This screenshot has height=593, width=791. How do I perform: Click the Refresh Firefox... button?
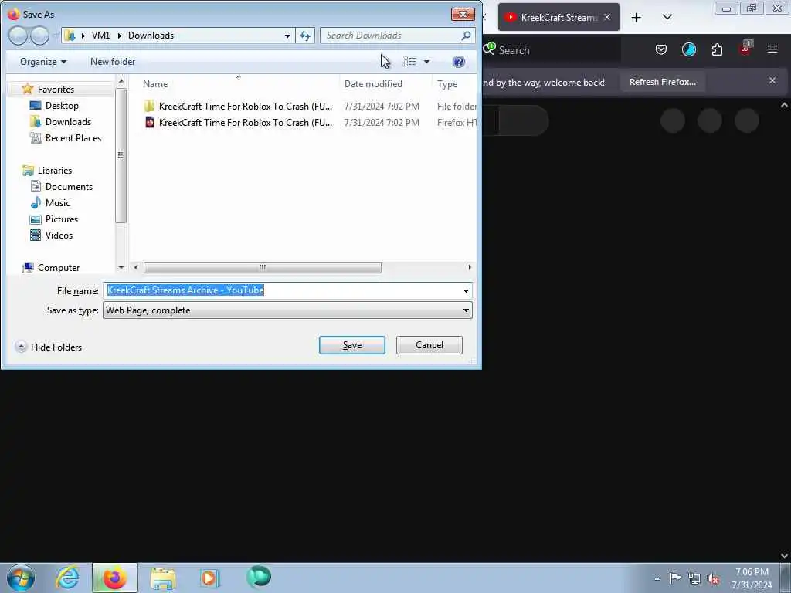tap(662, 82)
